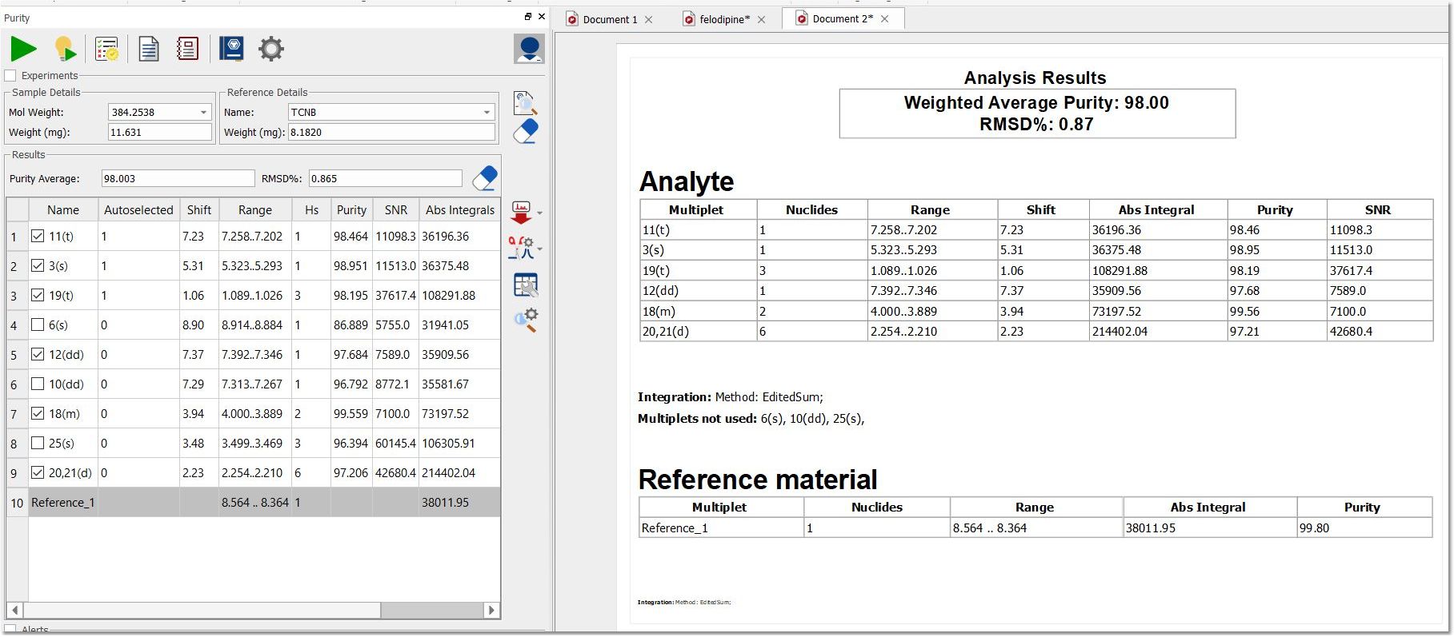Select the Reference_1 table row

pyautogui.click(x=254, y=503)
